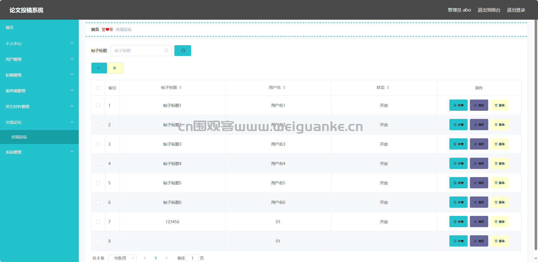Sort by 帖子标题 column arrows
Image resolution: width=538 pixels, height=262 pixels.
pos(180,88)
